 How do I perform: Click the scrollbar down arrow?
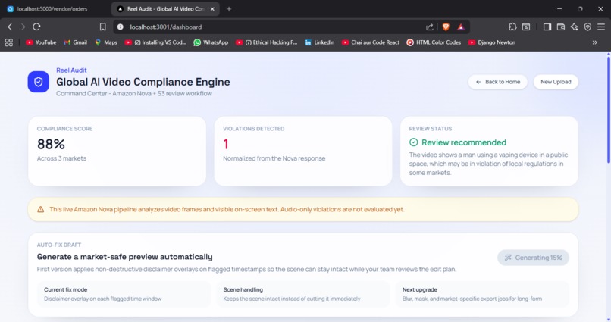tap(608, 320)
